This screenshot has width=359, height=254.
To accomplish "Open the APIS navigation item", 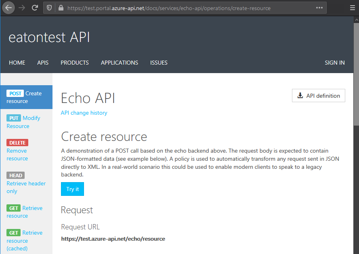I will [x=43, y=63].
